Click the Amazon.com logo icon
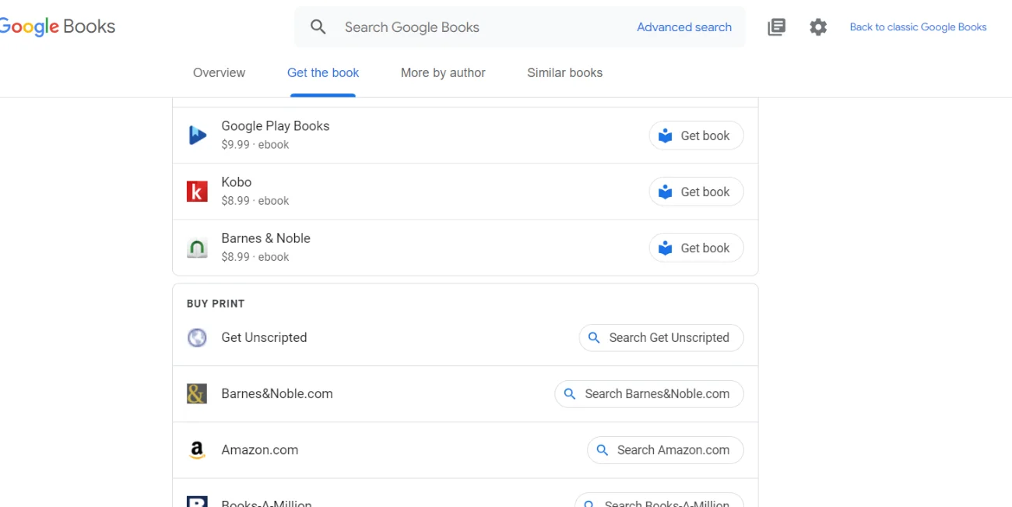This screenshot has width=1012, height=507. coord(197,450)
